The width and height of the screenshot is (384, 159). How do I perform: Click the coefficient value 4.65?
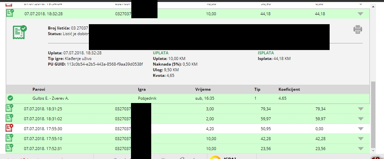pyautogui.click(x=283, y=98)
